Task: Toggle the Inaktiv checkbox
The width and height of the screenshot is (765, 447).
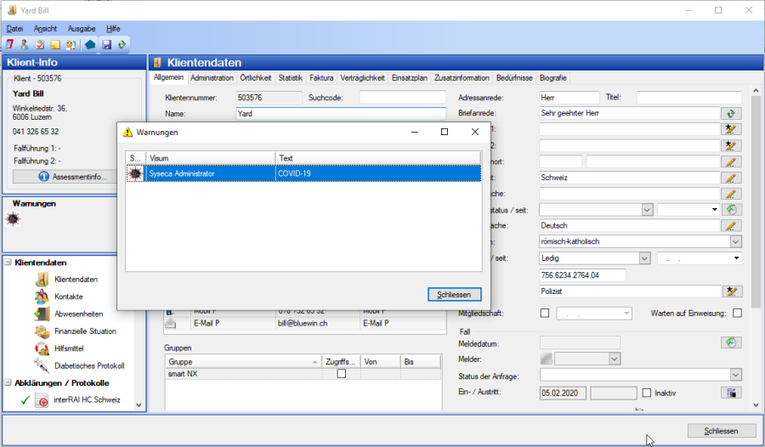Action: pyautogui.click(x=647, y=393)
